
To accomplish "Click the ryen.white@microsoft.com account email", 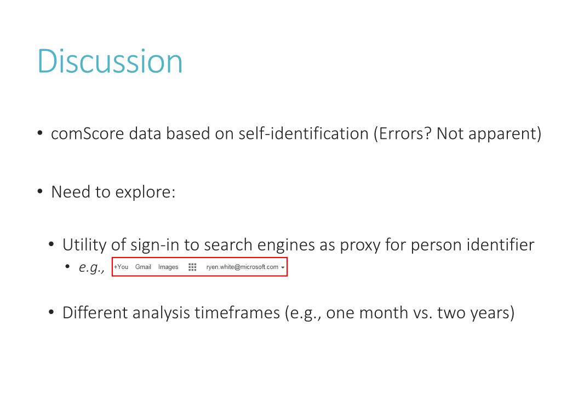I will (242, 267).
